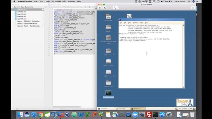Image resolution: width=212 pixels, height=119 pixels.
Task: Open the App Store from the Dock
Action: [162, 115]
